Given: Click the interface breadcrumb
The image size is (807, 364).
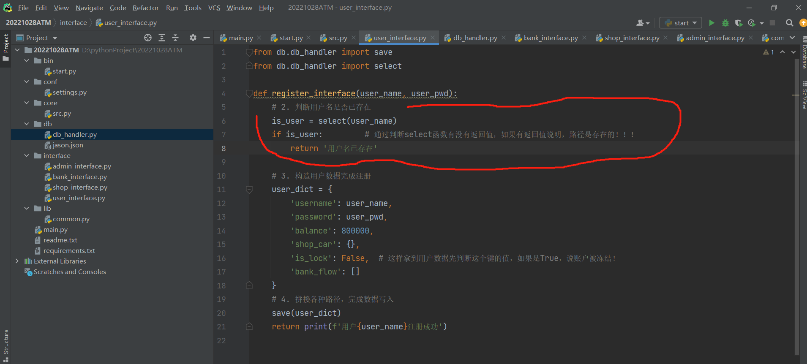Looking at the screenshot, I should (73, 23).
